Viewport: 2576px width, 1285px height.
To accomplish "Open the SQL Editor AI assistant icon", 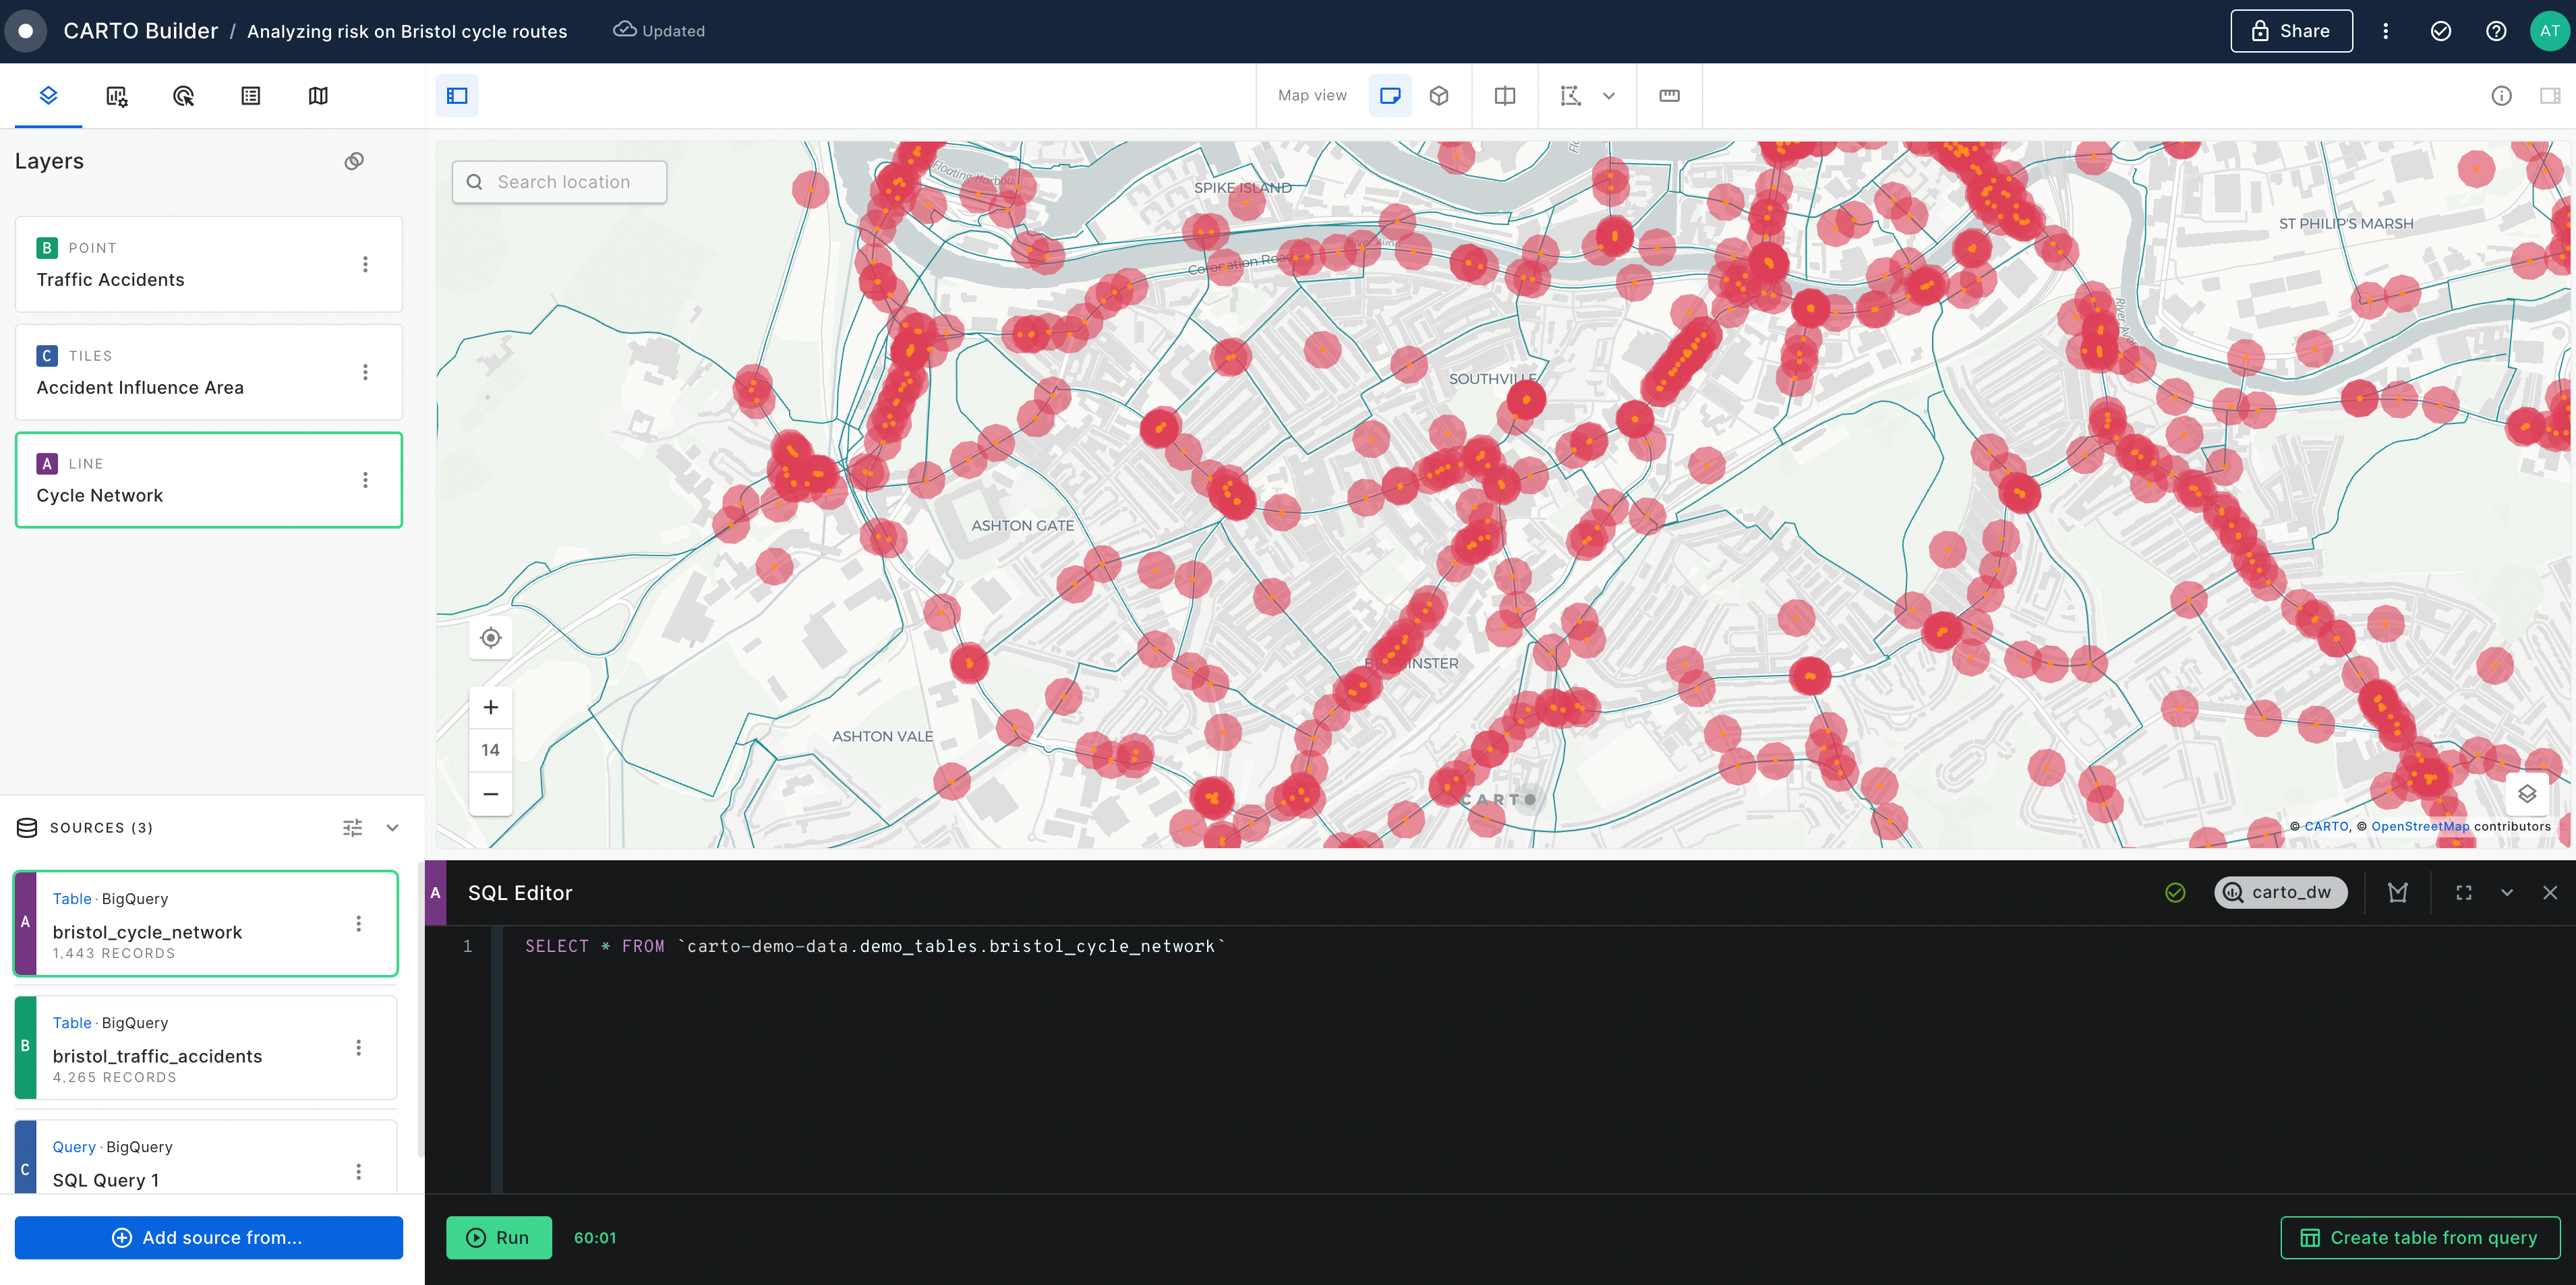I will click(x=2398, y=892).
